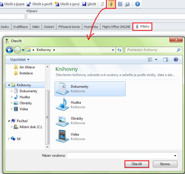The image size is (185, 174).
Task: Click the blue help question mark icon
Action: pos(138,4)
